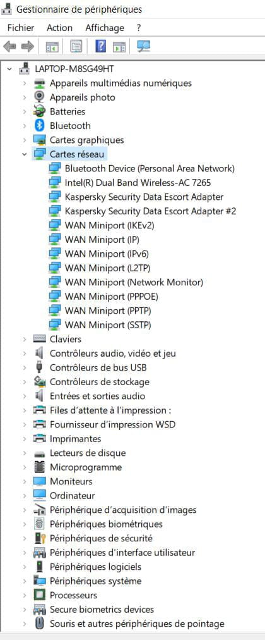Collapse the LAPTOP-M8SG49HT root node

click(x=9, y=69)
